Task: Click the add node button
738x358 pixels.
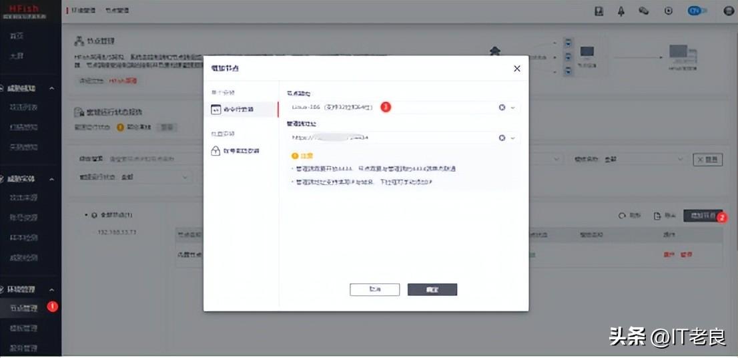Action: coord(703,216)
